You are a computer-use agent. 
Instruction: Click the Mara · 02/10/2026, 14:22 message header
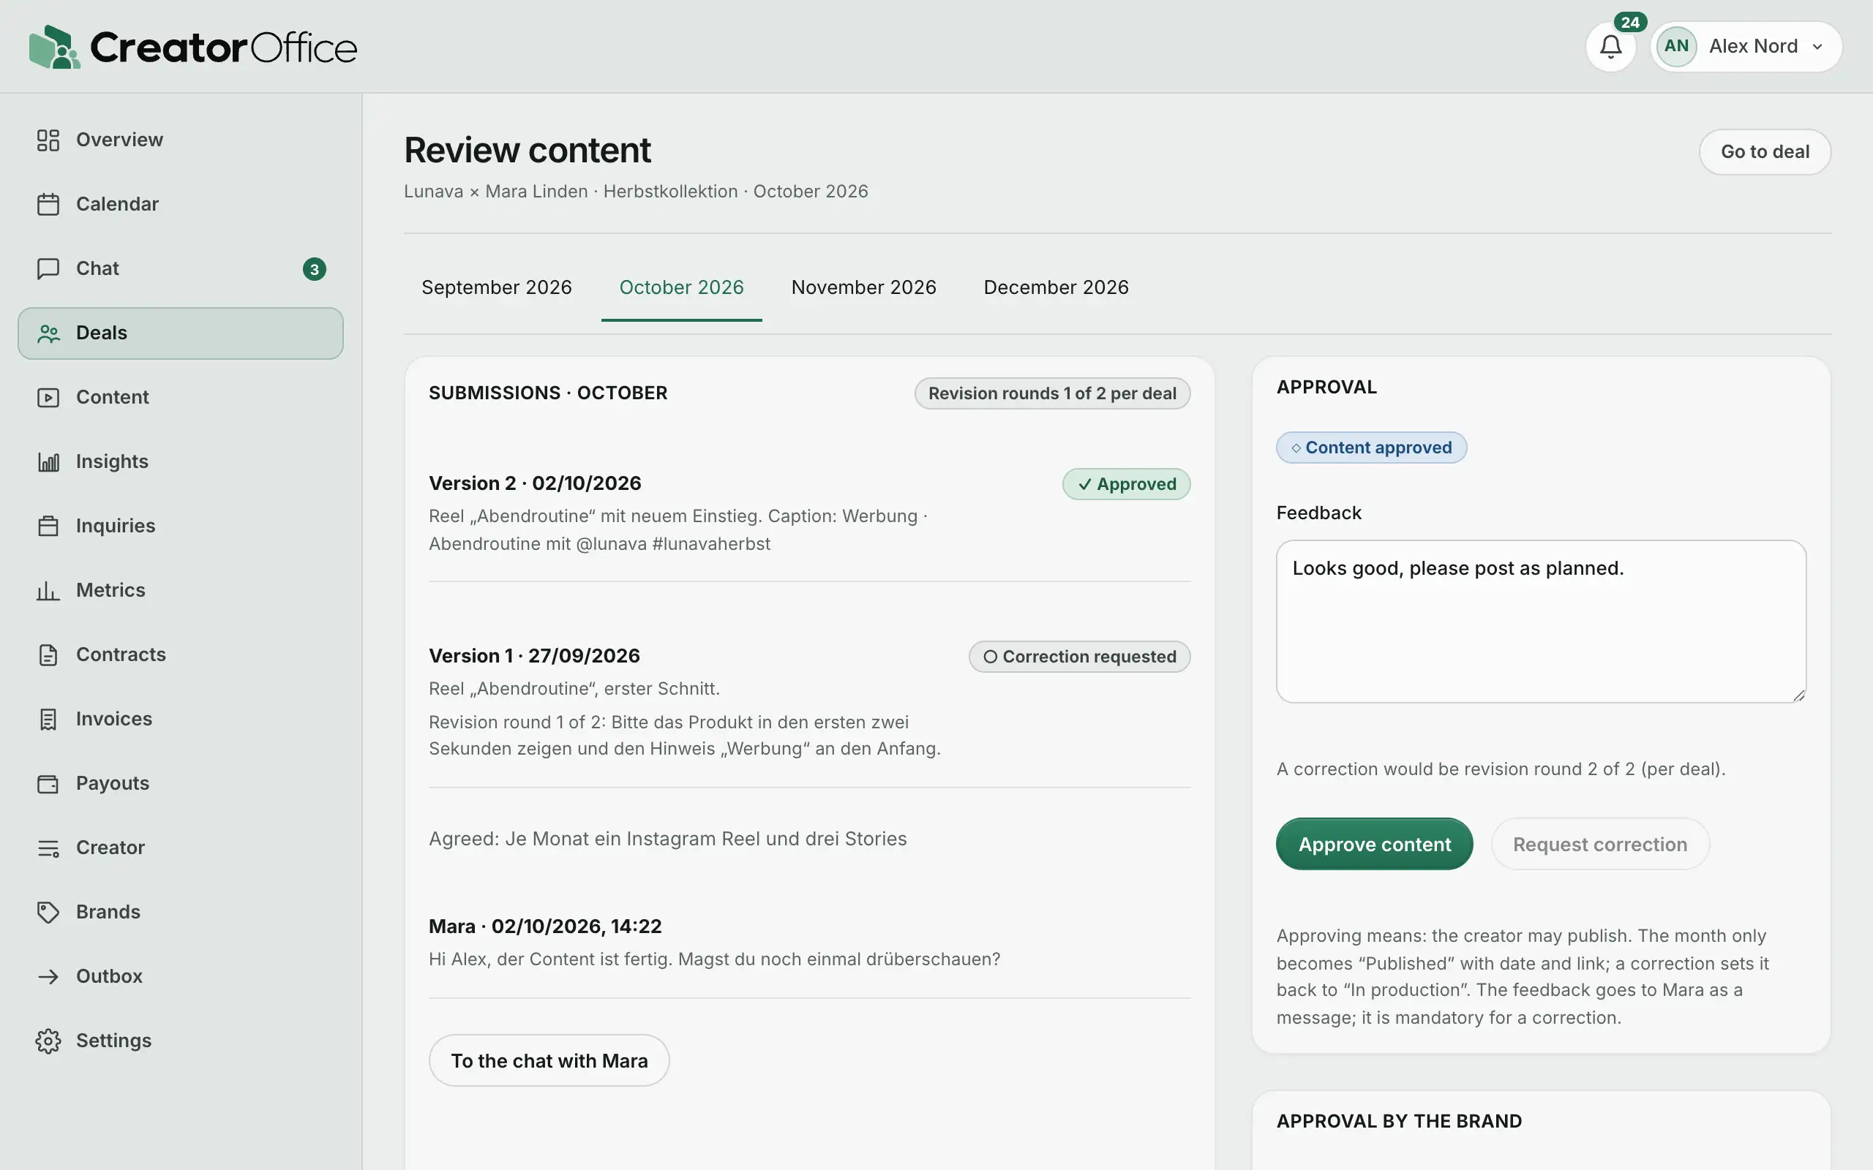point(545,926)
